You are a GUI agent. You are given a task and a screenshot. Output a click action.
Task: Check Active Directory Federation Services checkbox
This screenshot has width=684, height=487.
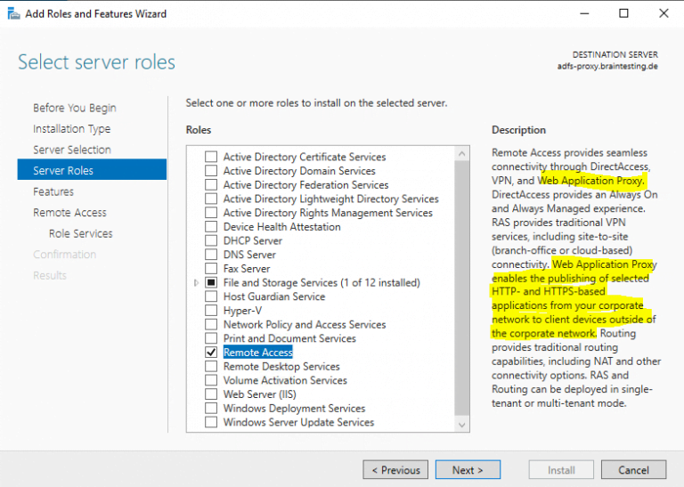pyautogui.click(x=211, y=184)
